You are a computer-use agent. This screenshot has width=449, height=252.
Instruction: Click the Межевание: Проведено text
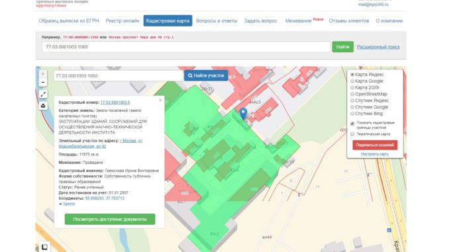(x=81, y=163)
